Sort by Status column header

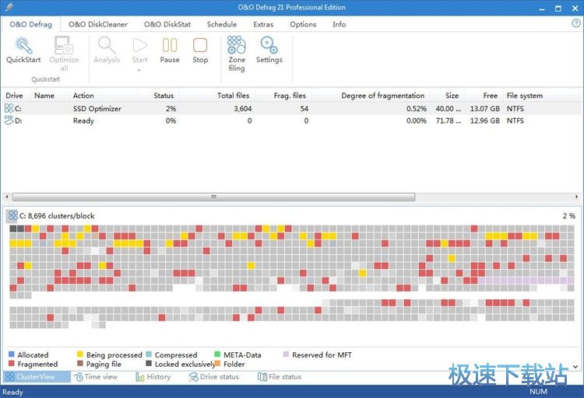point(159,95)
